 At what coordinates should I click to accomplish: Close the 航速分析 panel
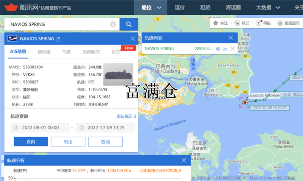coord(184,160)
